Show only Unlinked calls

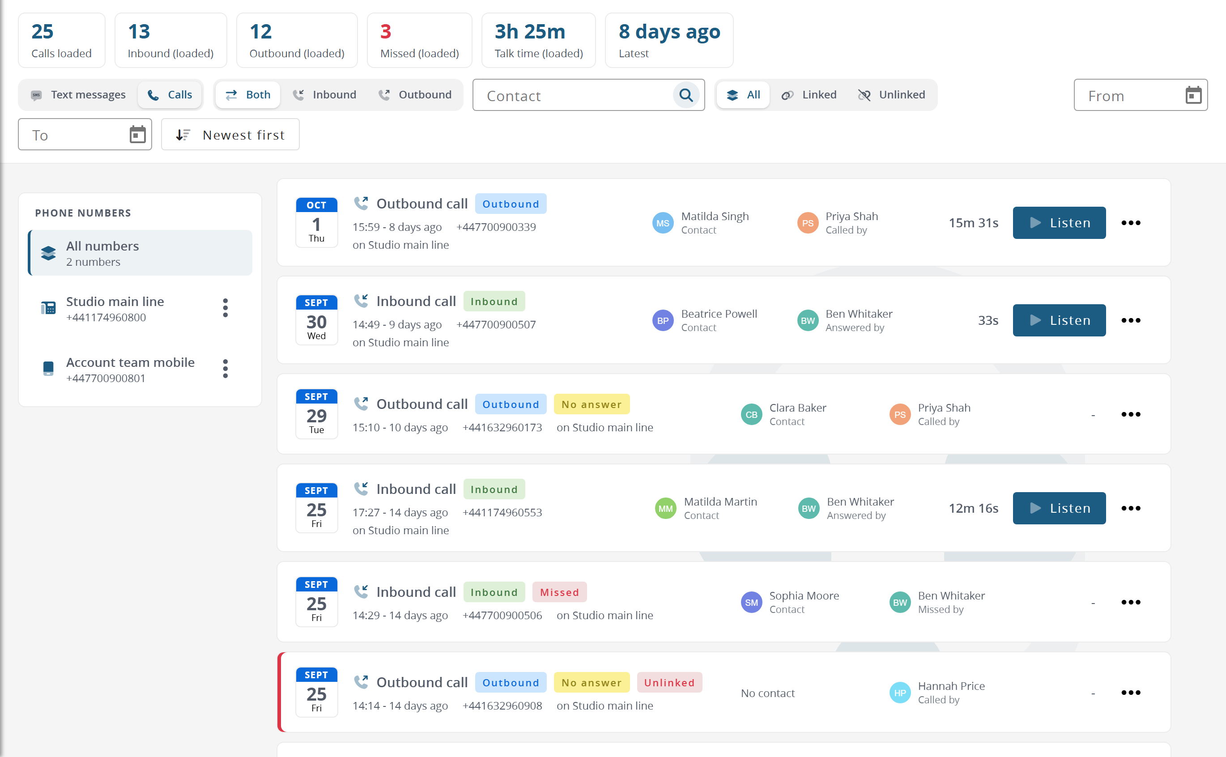point(892,95)
